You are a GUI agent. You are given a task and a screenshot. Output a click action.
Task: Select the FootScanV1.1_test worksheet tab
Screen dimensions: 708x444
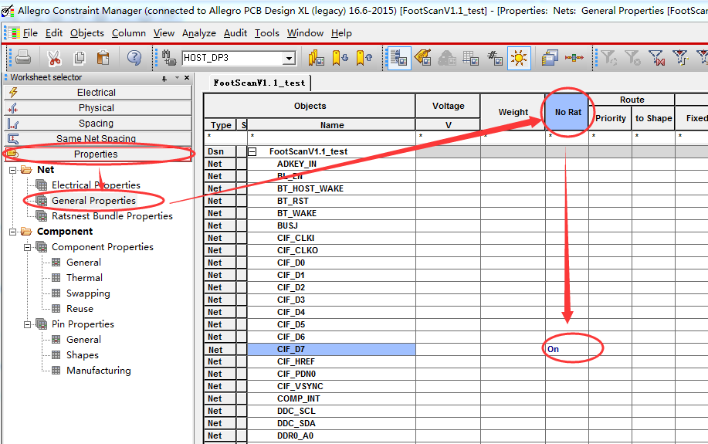click(x=259, y=83)
